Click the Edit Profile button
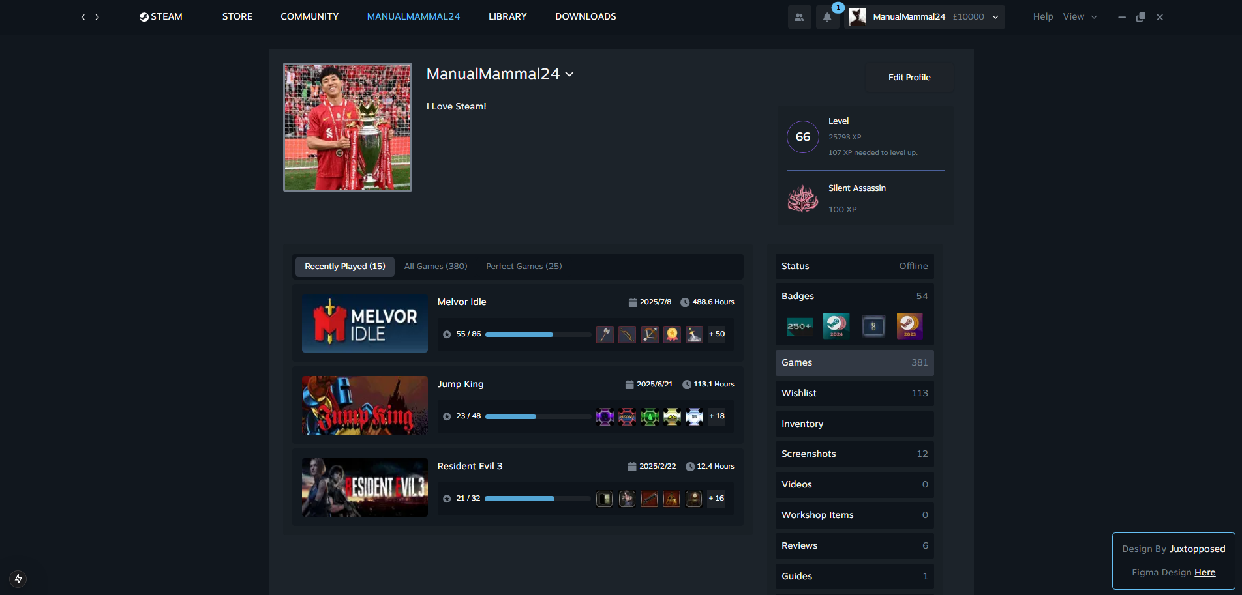Screen dimensions: 1242x595 (x=909, y=77)
